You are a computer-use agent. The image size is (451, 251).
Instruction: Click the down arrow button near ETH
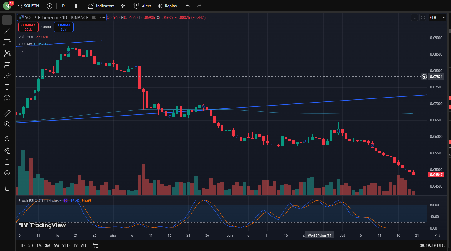(x=415, y=18)
